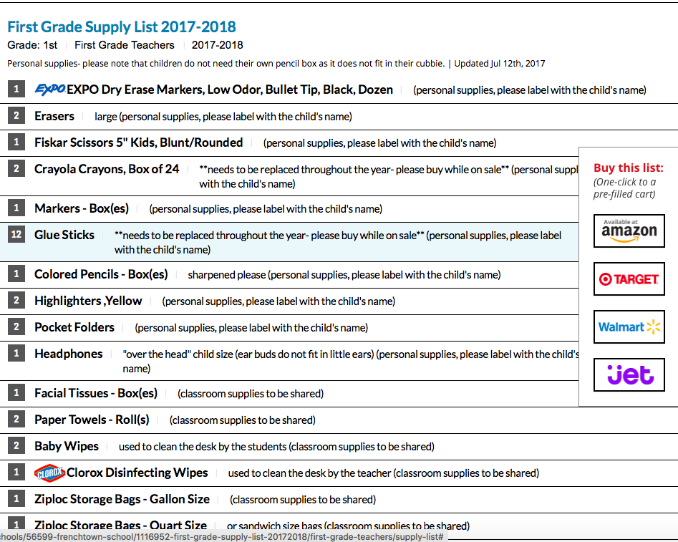Open the First Grade Supply List 2017-2018 title
The width and height of the screenshot is (678, 542).
coord(122,26)
